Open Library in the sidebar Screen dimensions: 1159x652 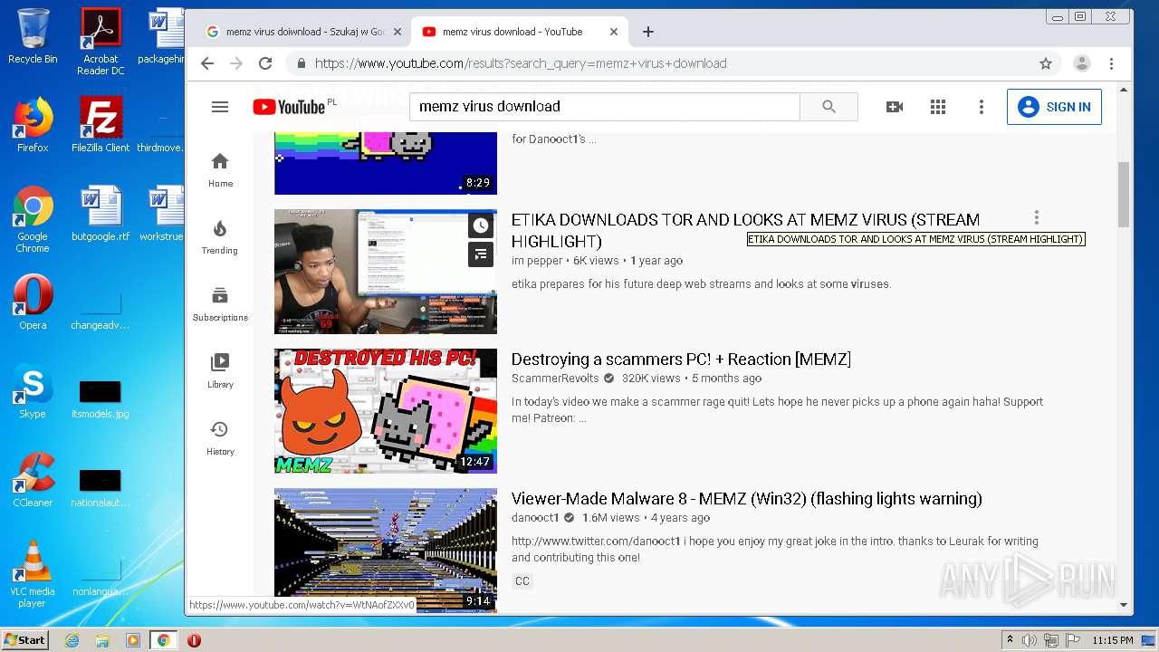pyautogui.click(x=220, y=370)
